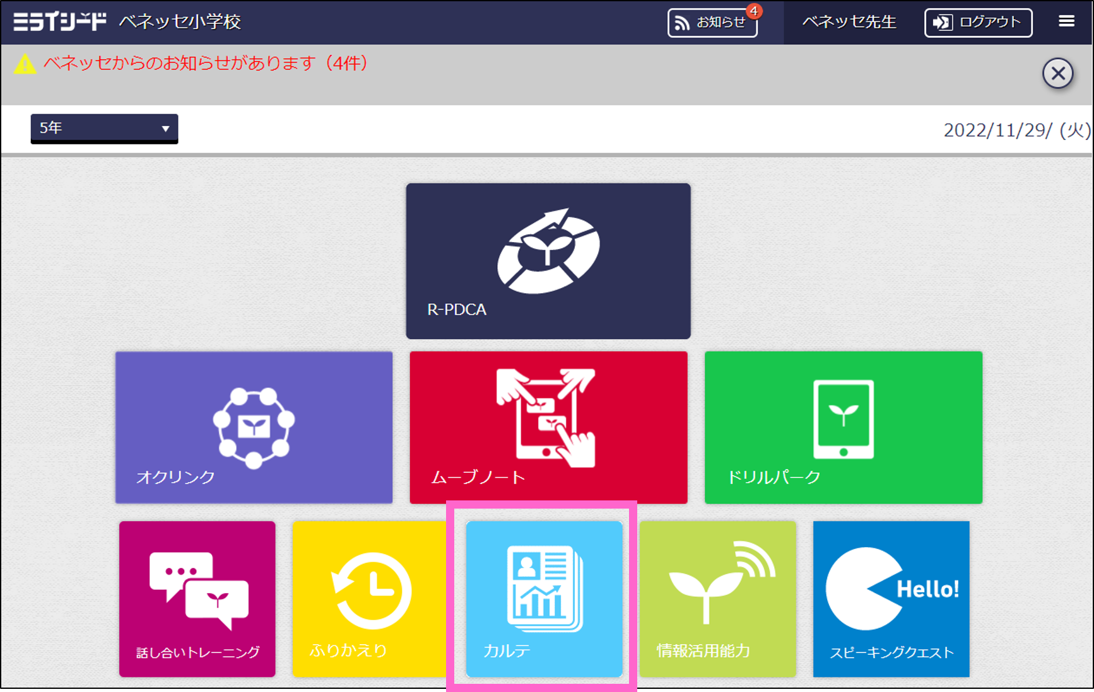The height and width of the screenshot is (692, 1094).
Task: Open the ふりかえり tile
Action: pos(370,599)
